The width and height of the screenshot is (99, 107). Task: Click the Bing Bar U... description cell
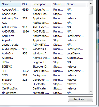[41, 62]
